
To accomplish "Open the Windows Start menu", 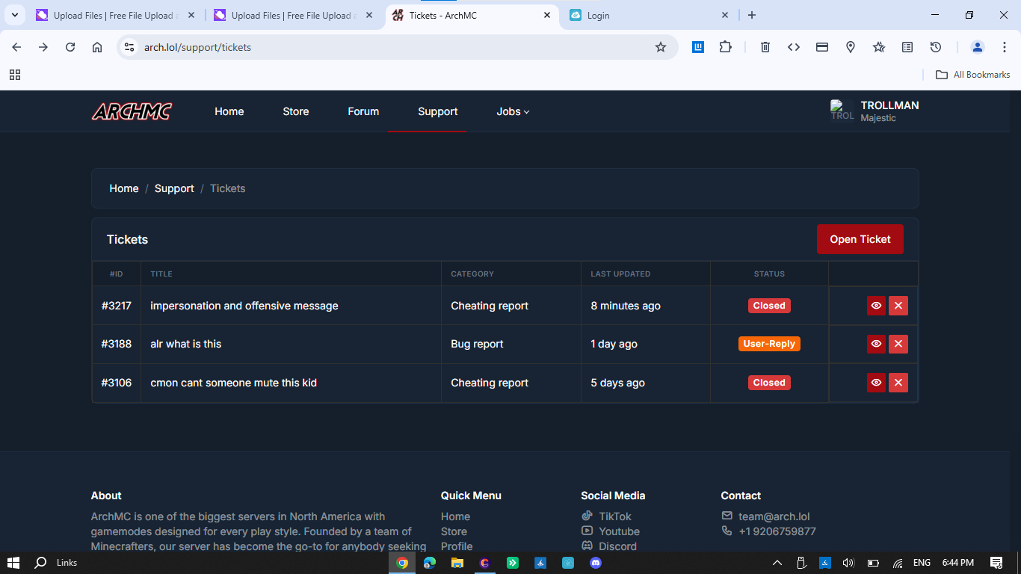I will (x=13, y=563).
